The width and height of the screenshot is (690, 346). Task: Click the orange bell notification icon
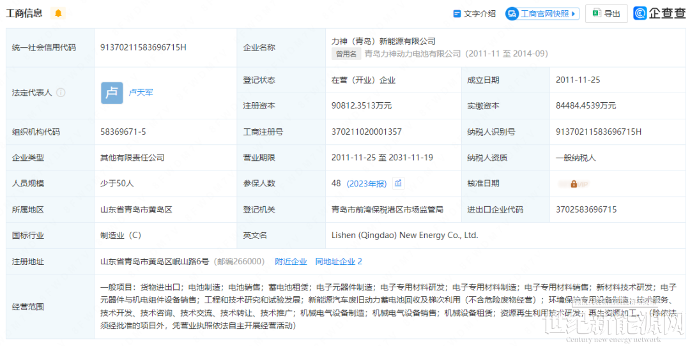click(58, 13)
